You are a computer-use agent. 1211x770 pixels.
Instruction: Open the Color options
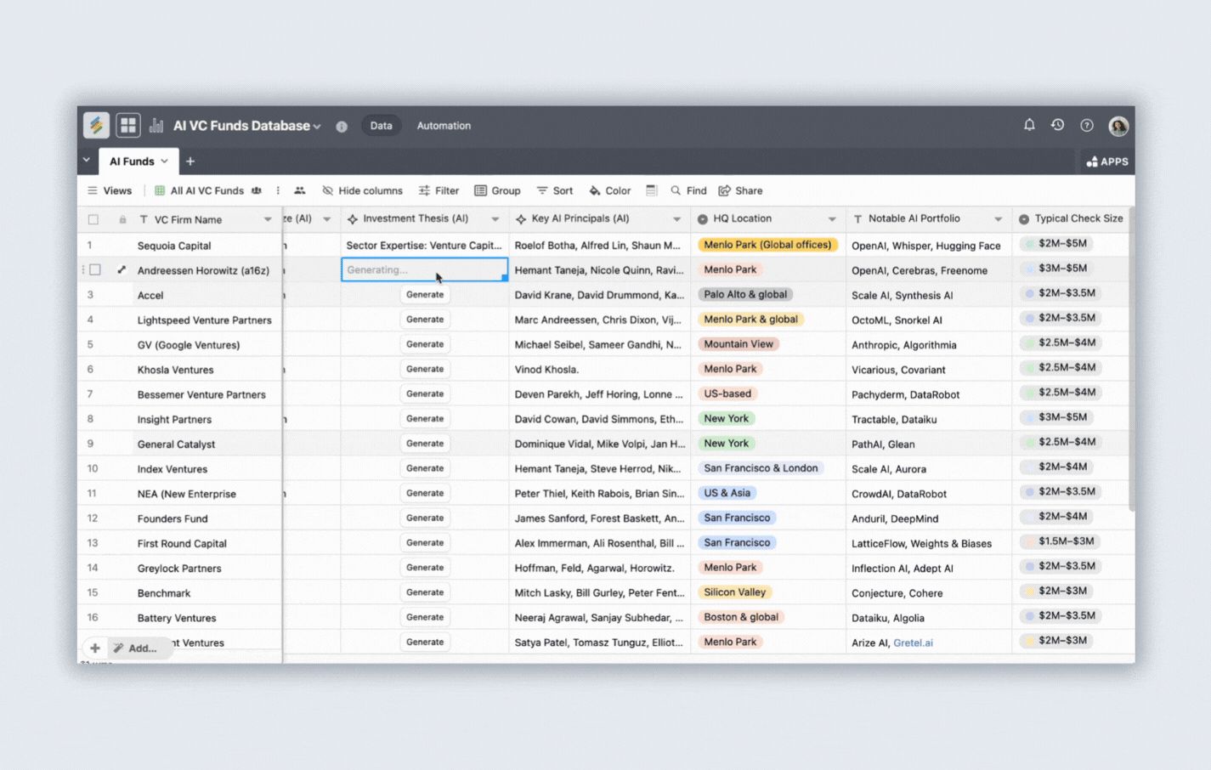point(609,190)
